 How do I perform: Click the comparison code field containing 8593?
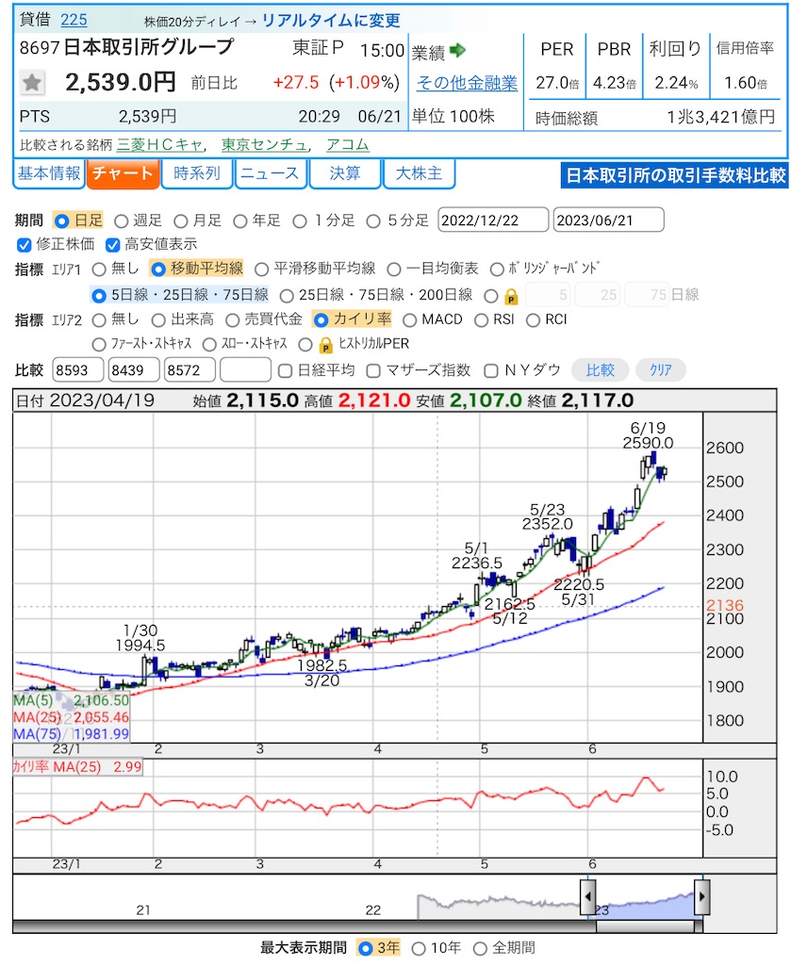78,370
